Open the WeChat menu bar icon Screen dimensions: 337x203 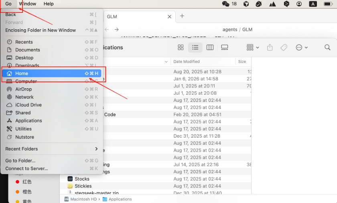tap(226, 4)
